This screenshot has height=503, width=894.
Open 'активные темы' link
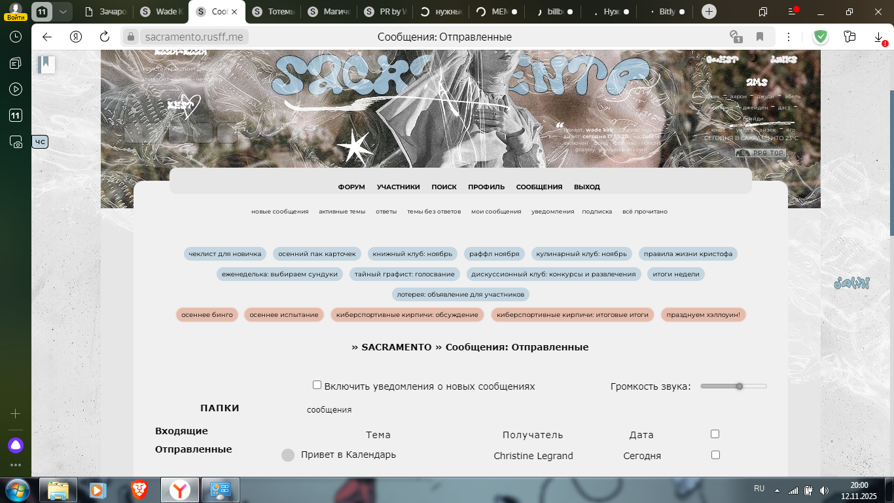[342, 212]
